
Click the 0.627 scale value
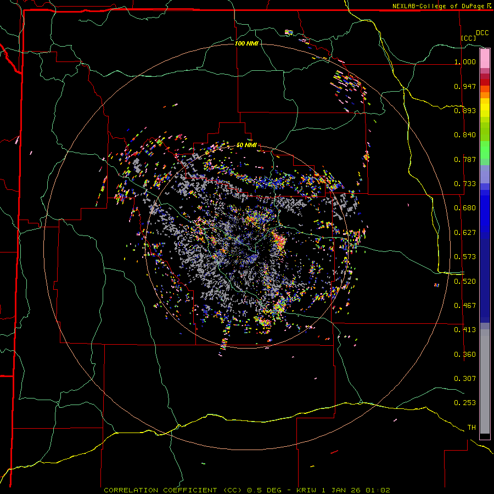[465, 233]
